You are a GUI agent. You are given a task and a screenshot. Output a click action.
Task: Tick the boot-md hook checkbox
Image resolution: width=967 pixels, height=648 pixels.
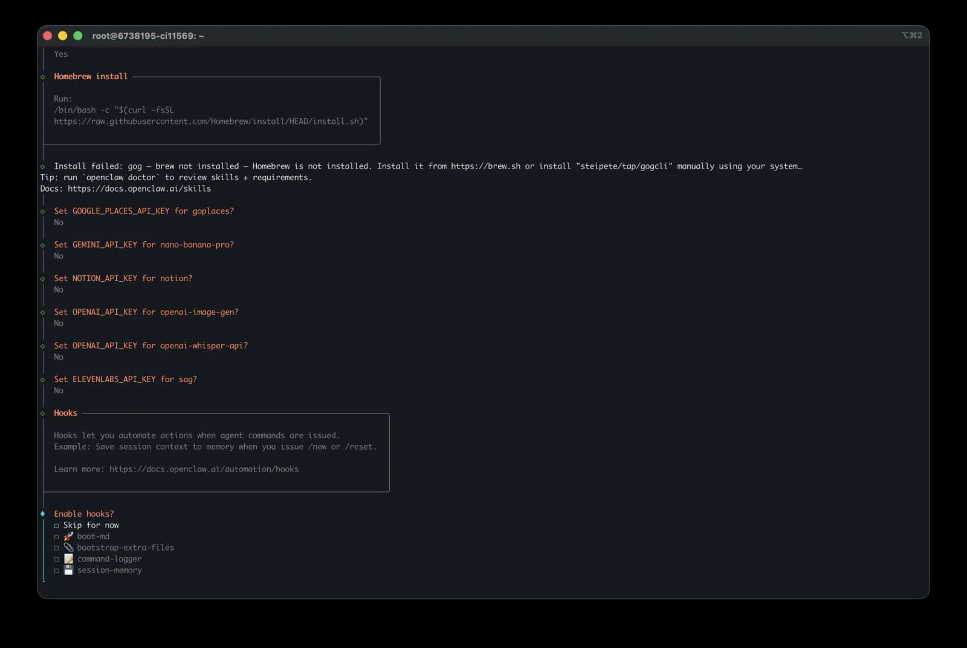57,537
